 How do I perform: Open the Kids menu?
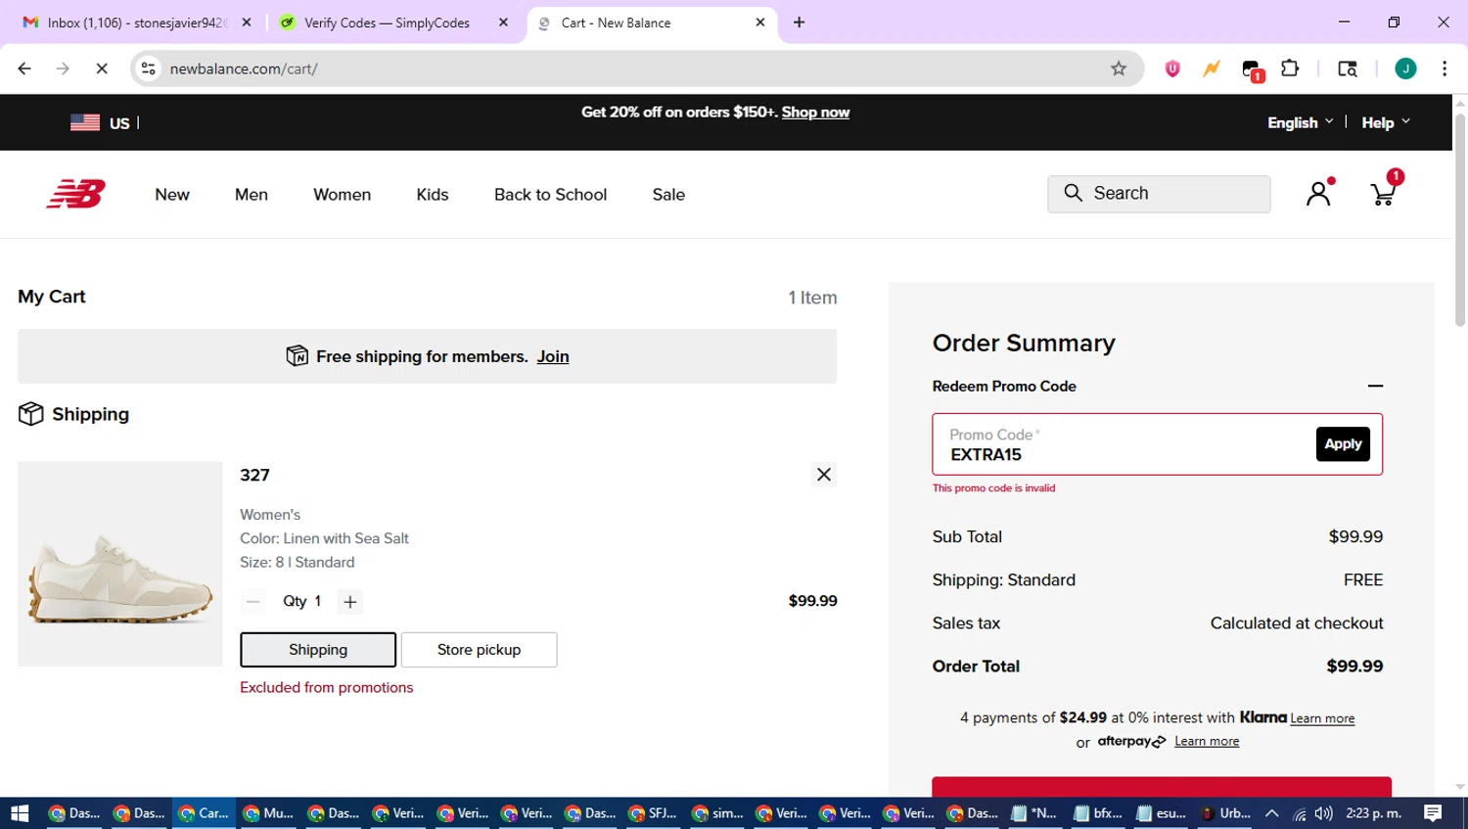click(x=433, y=195)
